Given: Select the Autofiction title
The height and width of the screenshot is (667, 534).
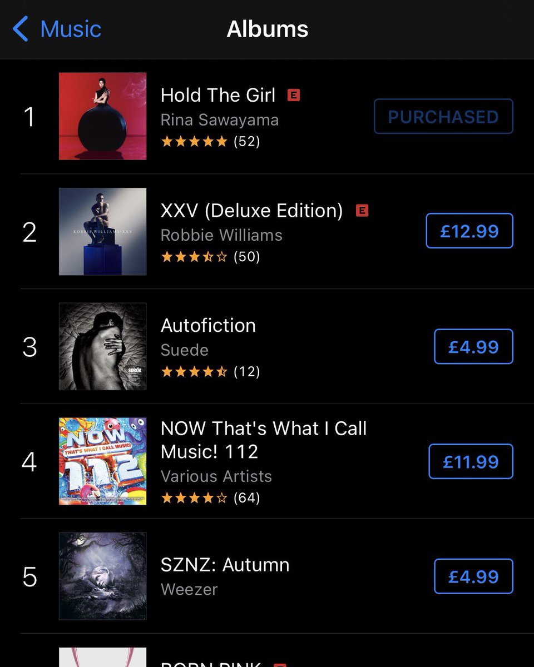Looking at the screenshot, I should tap(208, 325).
